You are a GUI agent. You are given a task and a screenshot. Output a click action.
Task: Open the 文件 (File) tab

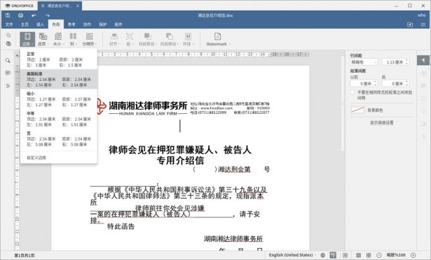[9, 24]
